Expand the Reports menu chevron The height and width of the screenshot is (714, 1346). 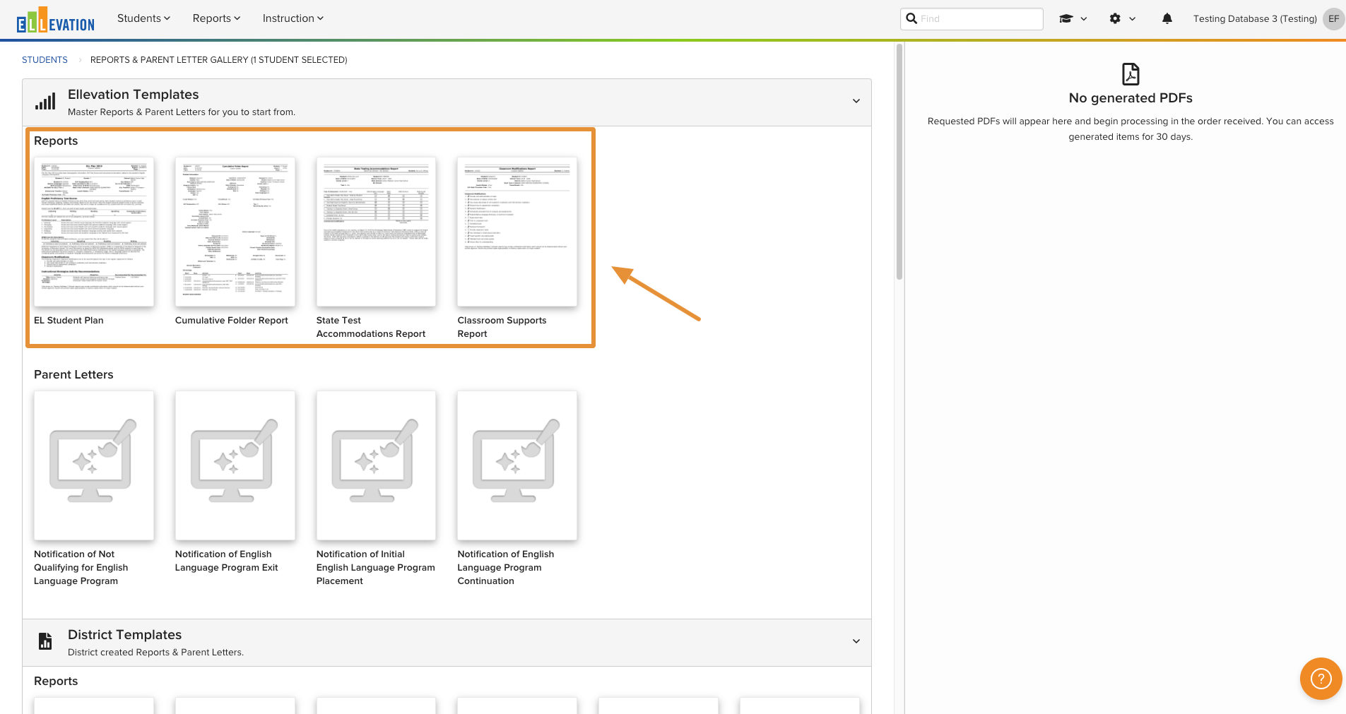pyautogui.click(x=237, y=18)
